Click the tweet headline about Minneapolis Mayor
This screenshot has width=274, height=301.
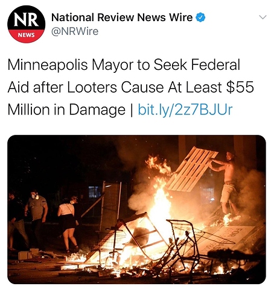click(130, 87)
